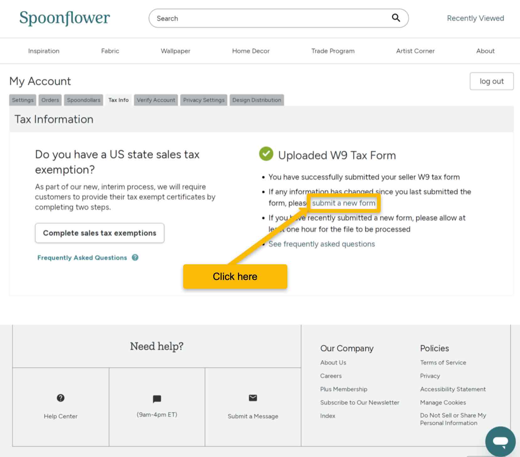Click the Spoonflower logo
Viewport: 520px width, 457px height.
pos(65,18)
